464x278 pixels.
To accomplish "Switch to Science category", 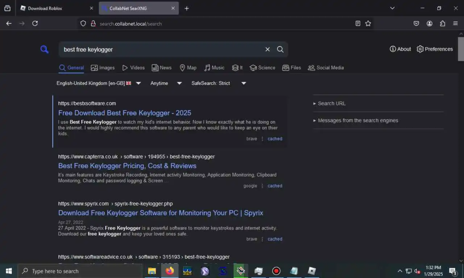I will [262, 68].
